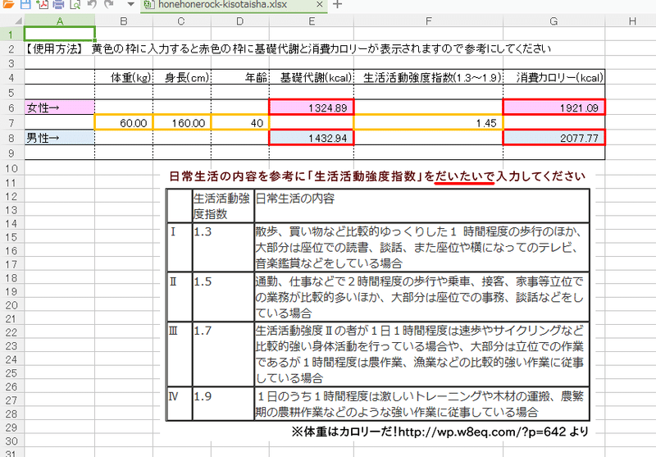656x457 pixels.
Task: Click height input cell 160.00
Action: point(182,123)
